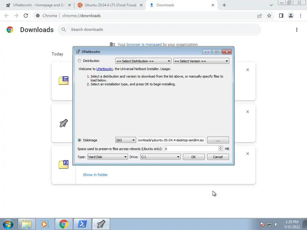The width and height of the screenshot is (307, 230).
Task: Increase persistence space with up arrow
Action: (x=221, y=147)
